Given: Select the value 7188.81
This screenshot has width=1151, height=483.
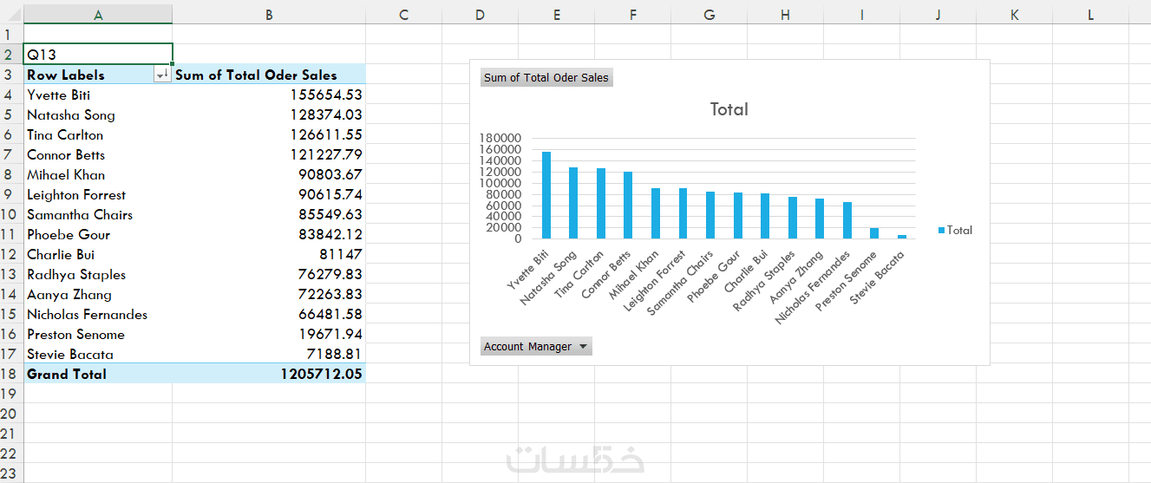Looking at the screenshot, I should click(269, 354).
